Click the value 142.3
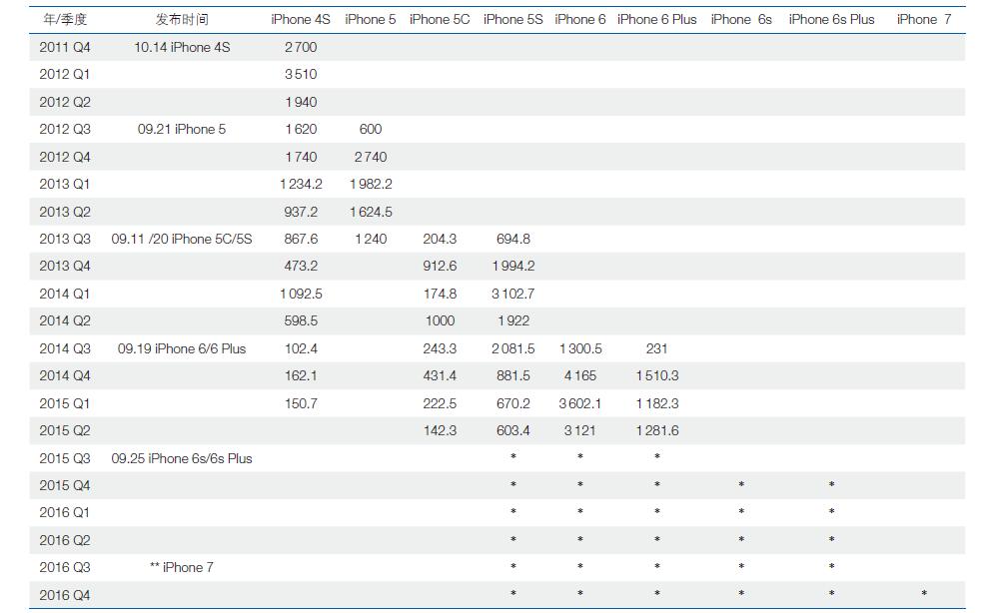The image size is (996, 613). point(440,431)
